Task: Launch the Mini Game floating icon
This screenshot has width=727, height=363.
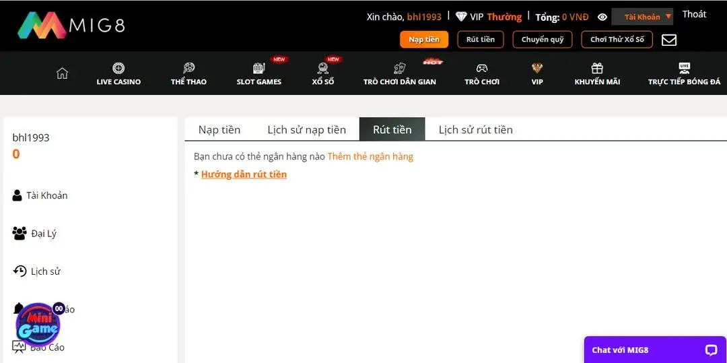Action: pos(38,325)
